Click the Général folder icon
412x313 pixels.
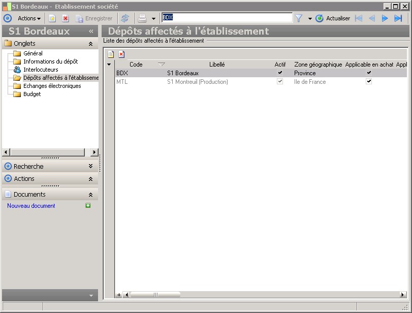pyautogui.click(x=17, y=54)
